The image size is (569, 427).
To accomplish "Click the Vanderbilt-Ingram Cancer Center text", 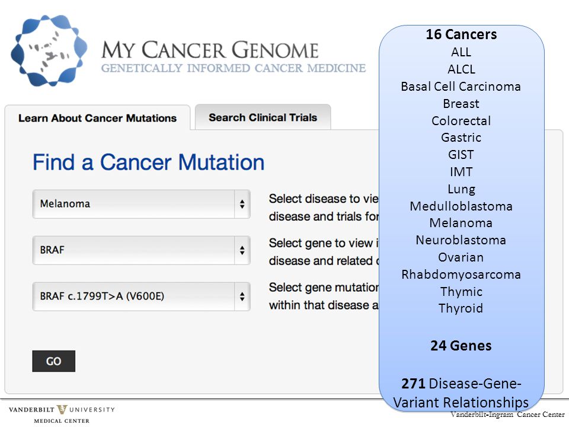I will click(507, 415).
